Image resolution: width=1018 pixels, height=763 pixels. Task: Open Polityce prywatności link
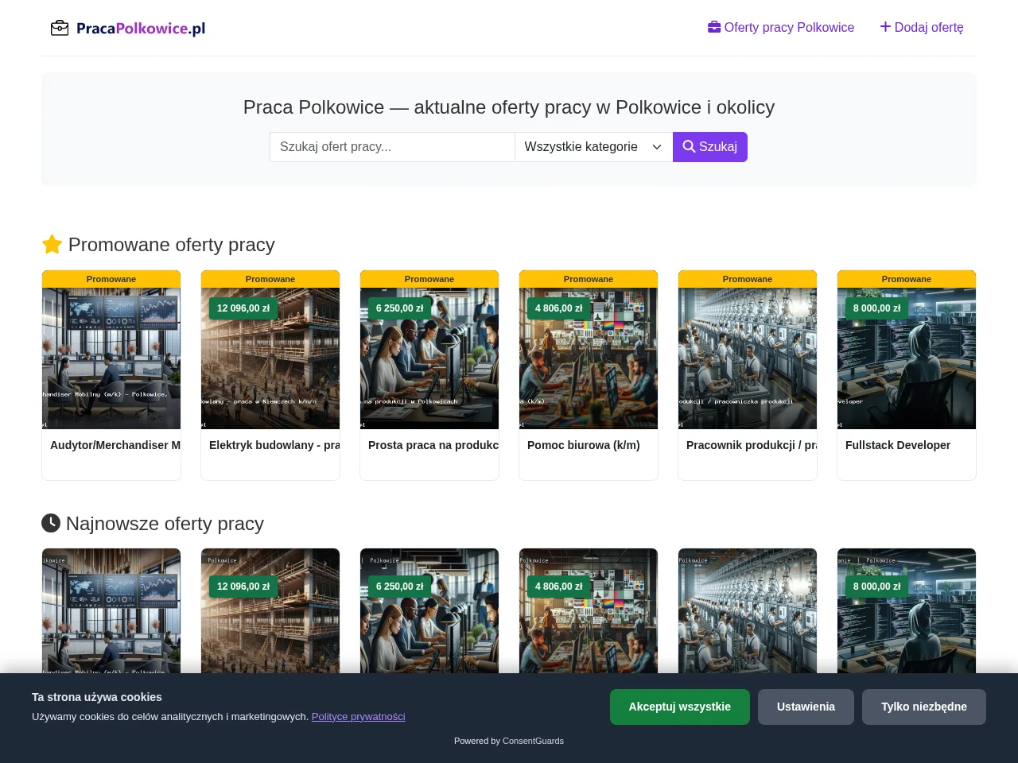coord(359,717)
